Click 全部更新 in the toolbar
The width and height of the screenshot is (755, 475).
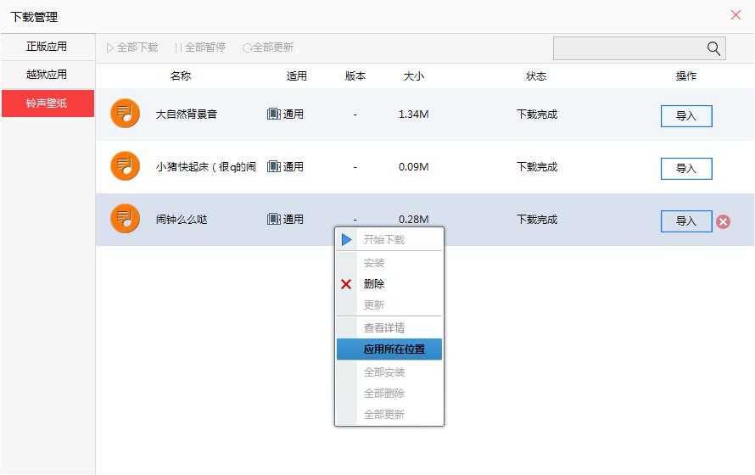pyautogui.click(x=268, y=47)
